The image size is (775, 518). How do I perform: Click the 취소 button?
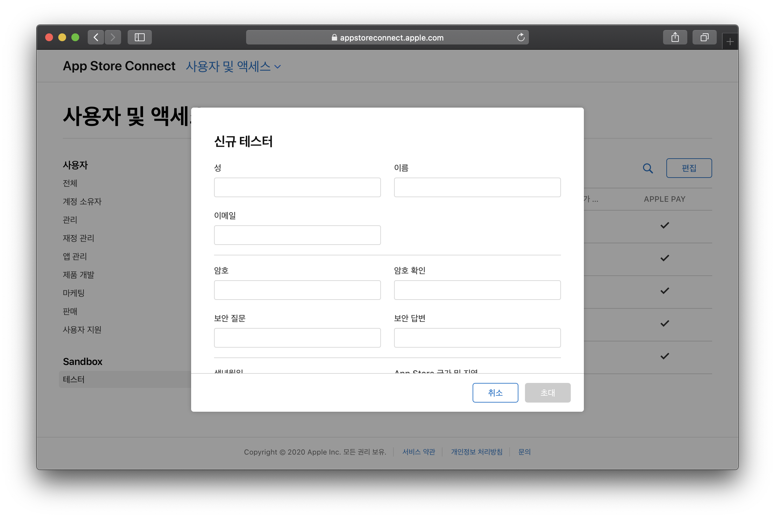(495, 392)
